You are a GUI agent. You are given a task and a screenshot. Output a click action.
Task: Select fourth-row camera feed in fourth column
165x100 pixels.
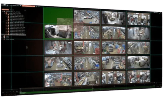[x=139, y=62]
